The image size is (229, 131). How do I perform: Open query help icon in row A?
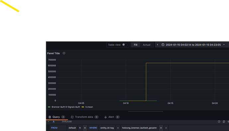pyautogui.click(x=219, y=121)
